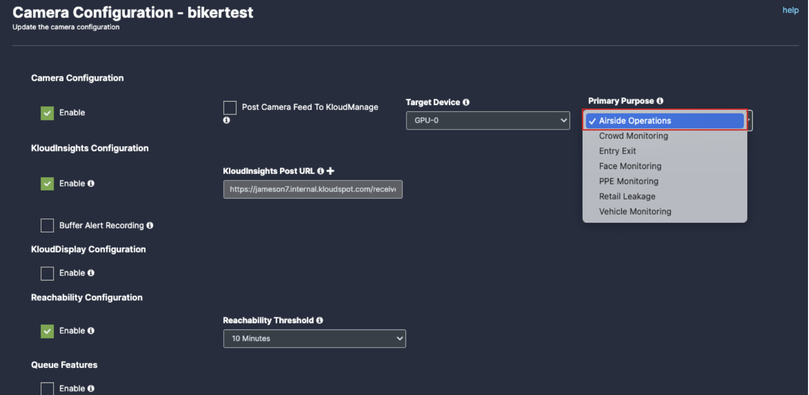The width and height of the screenshot is (809, 395).
Task: Click info icon beside Buffer Alert Recording
Action: point(150,225)
